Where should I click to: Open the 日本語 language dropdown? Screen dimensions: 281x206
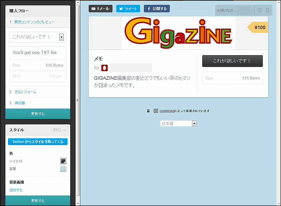pyautogui.click(x=179, y=123)
